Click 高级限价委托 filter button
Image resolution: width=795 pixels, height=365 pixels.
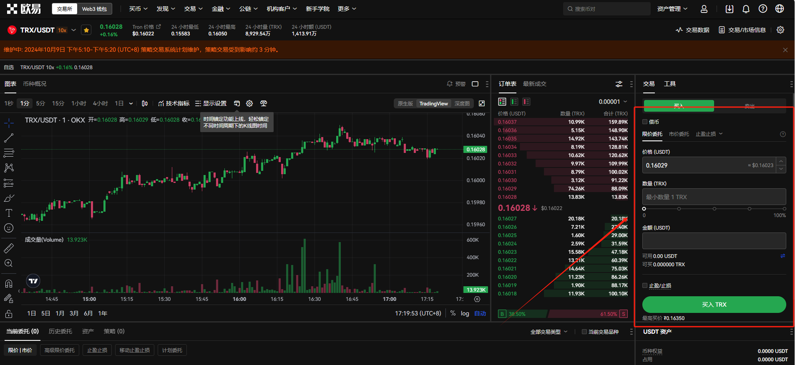tap(60, 350)
